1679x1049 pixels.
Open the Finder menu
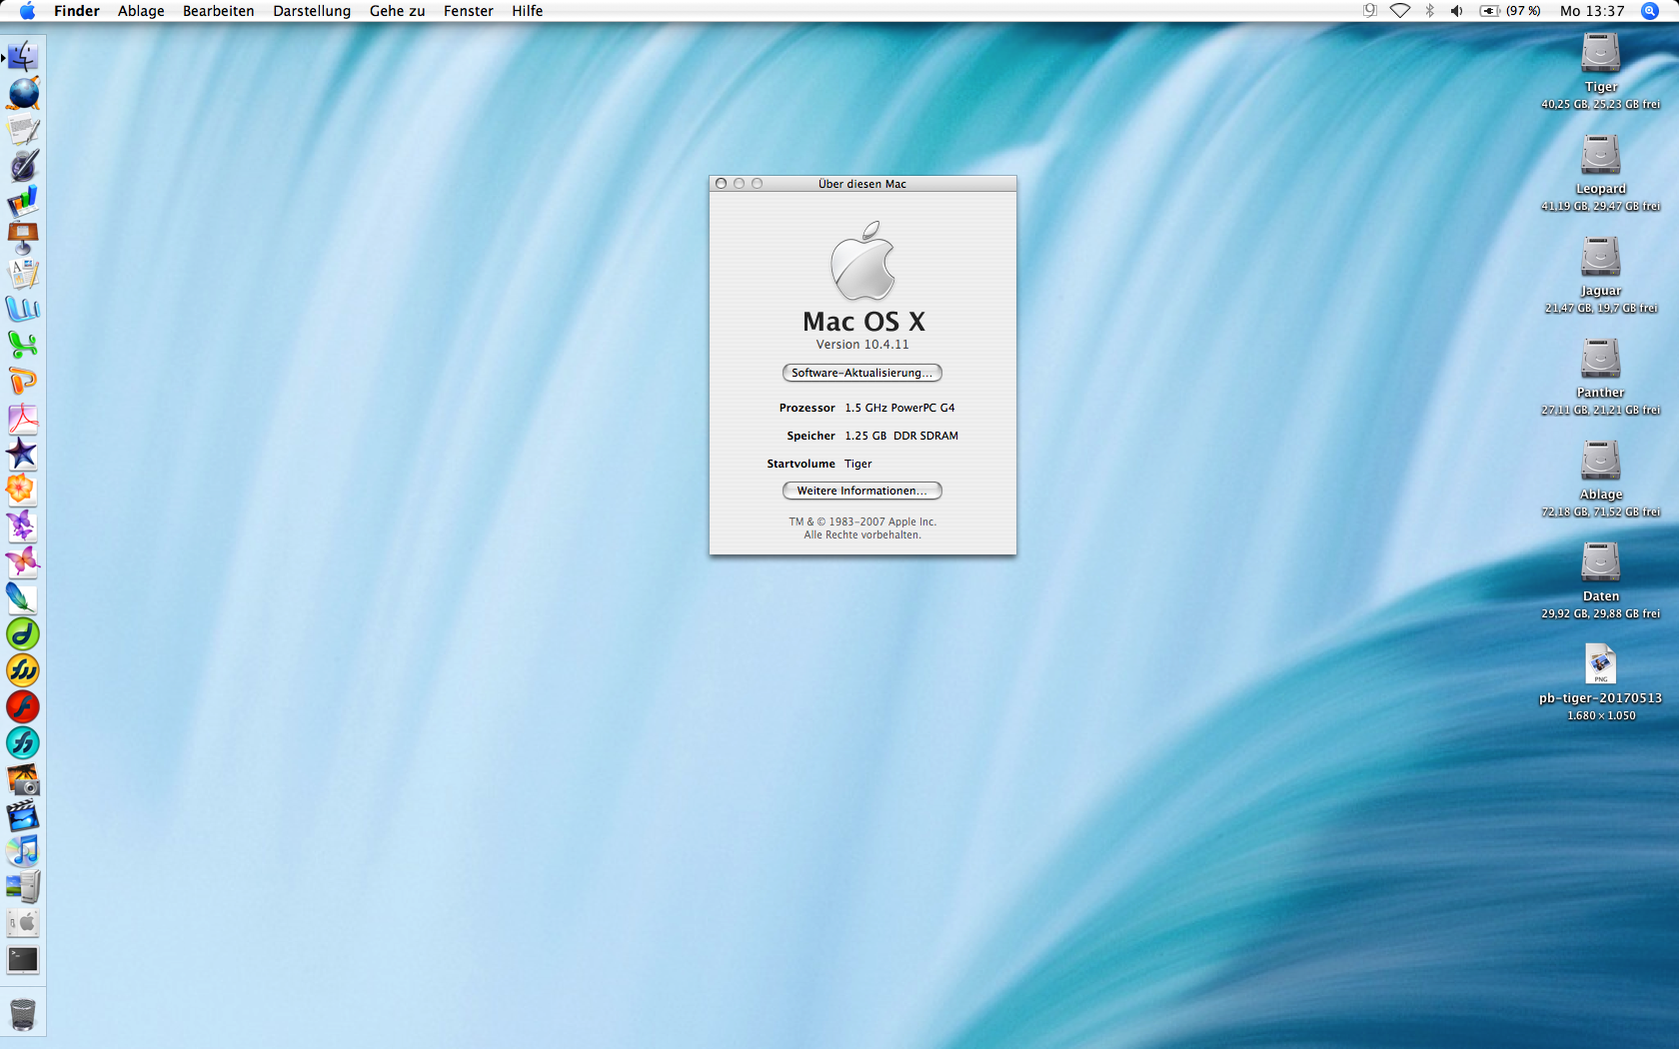tap(77, 11)
